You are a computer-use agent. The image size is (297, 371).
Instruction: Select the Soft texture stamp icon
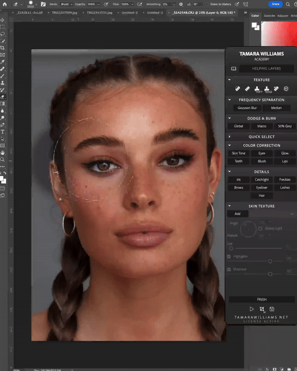[x=258, y=89]
